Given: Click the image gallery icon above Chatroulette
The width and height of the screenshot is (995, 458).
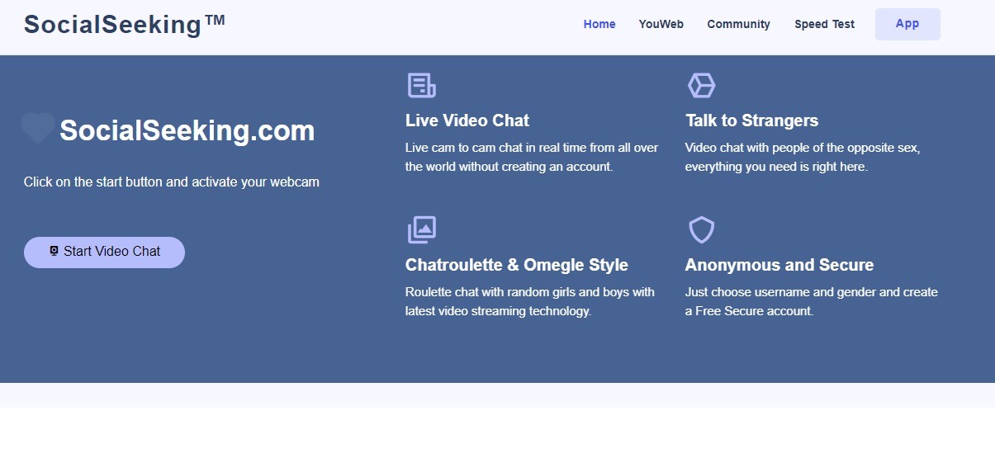Looking at the screenshot, I should click(x=421, y=230).
